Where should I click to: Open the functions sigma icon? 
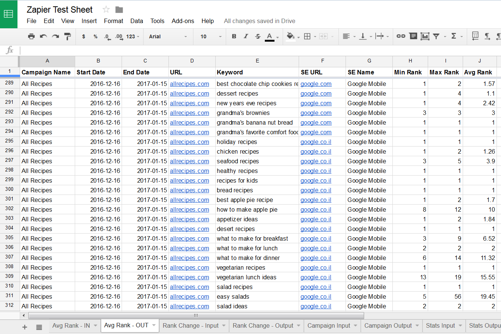point(454,36)
